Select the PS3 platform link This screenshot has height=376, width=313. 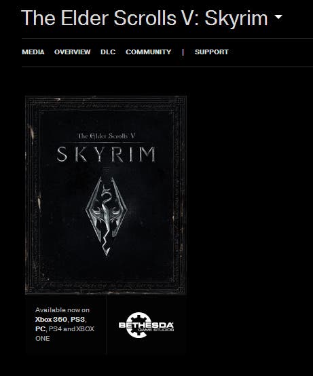tap(77, 320)
